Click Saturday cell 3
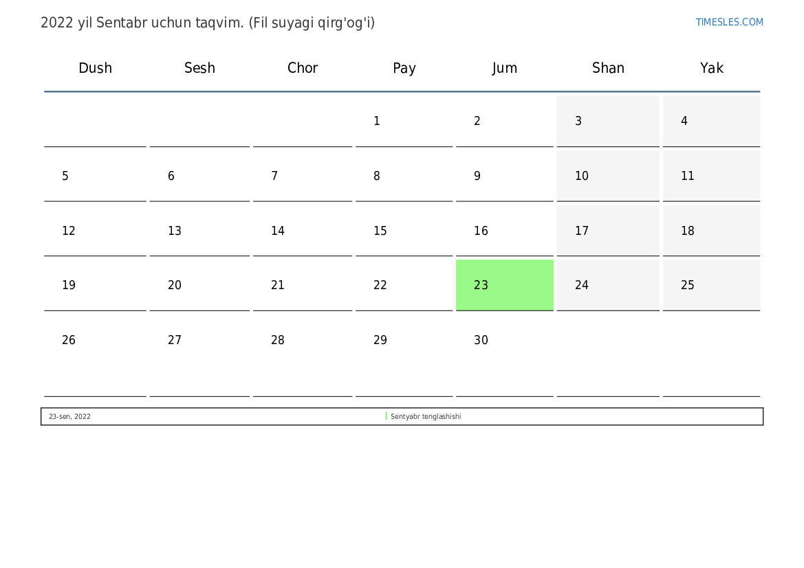Viewport: 804px width, 568px height. point(608,121)
